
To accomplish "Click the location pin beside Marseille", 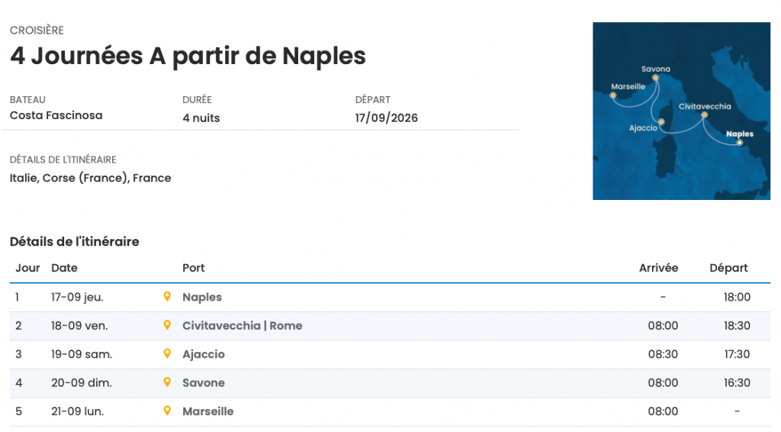I will pyautogui.click(x=167, y=411).
